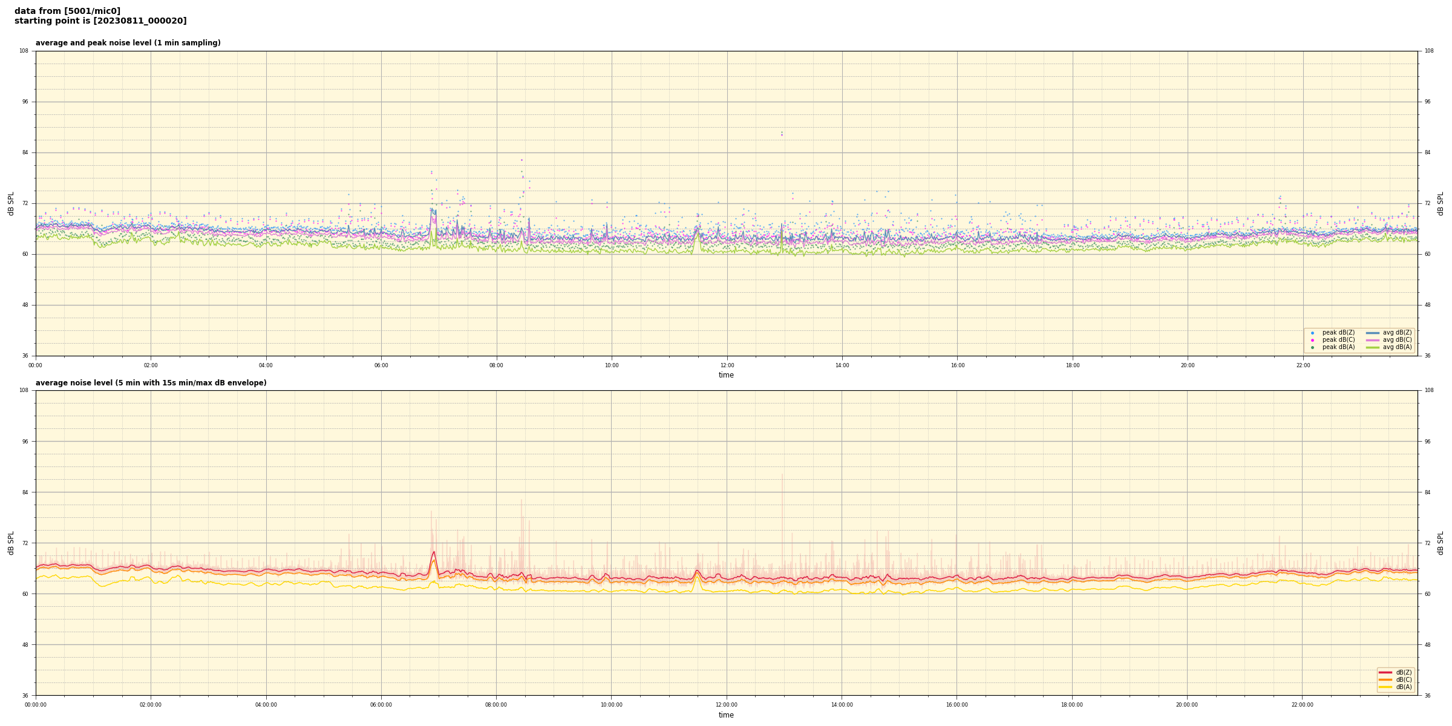Viewport: 1452px width, 726px height.
Task: Click the left 'dB SPL' label of bottom chart
Action: tap(11, 543)
